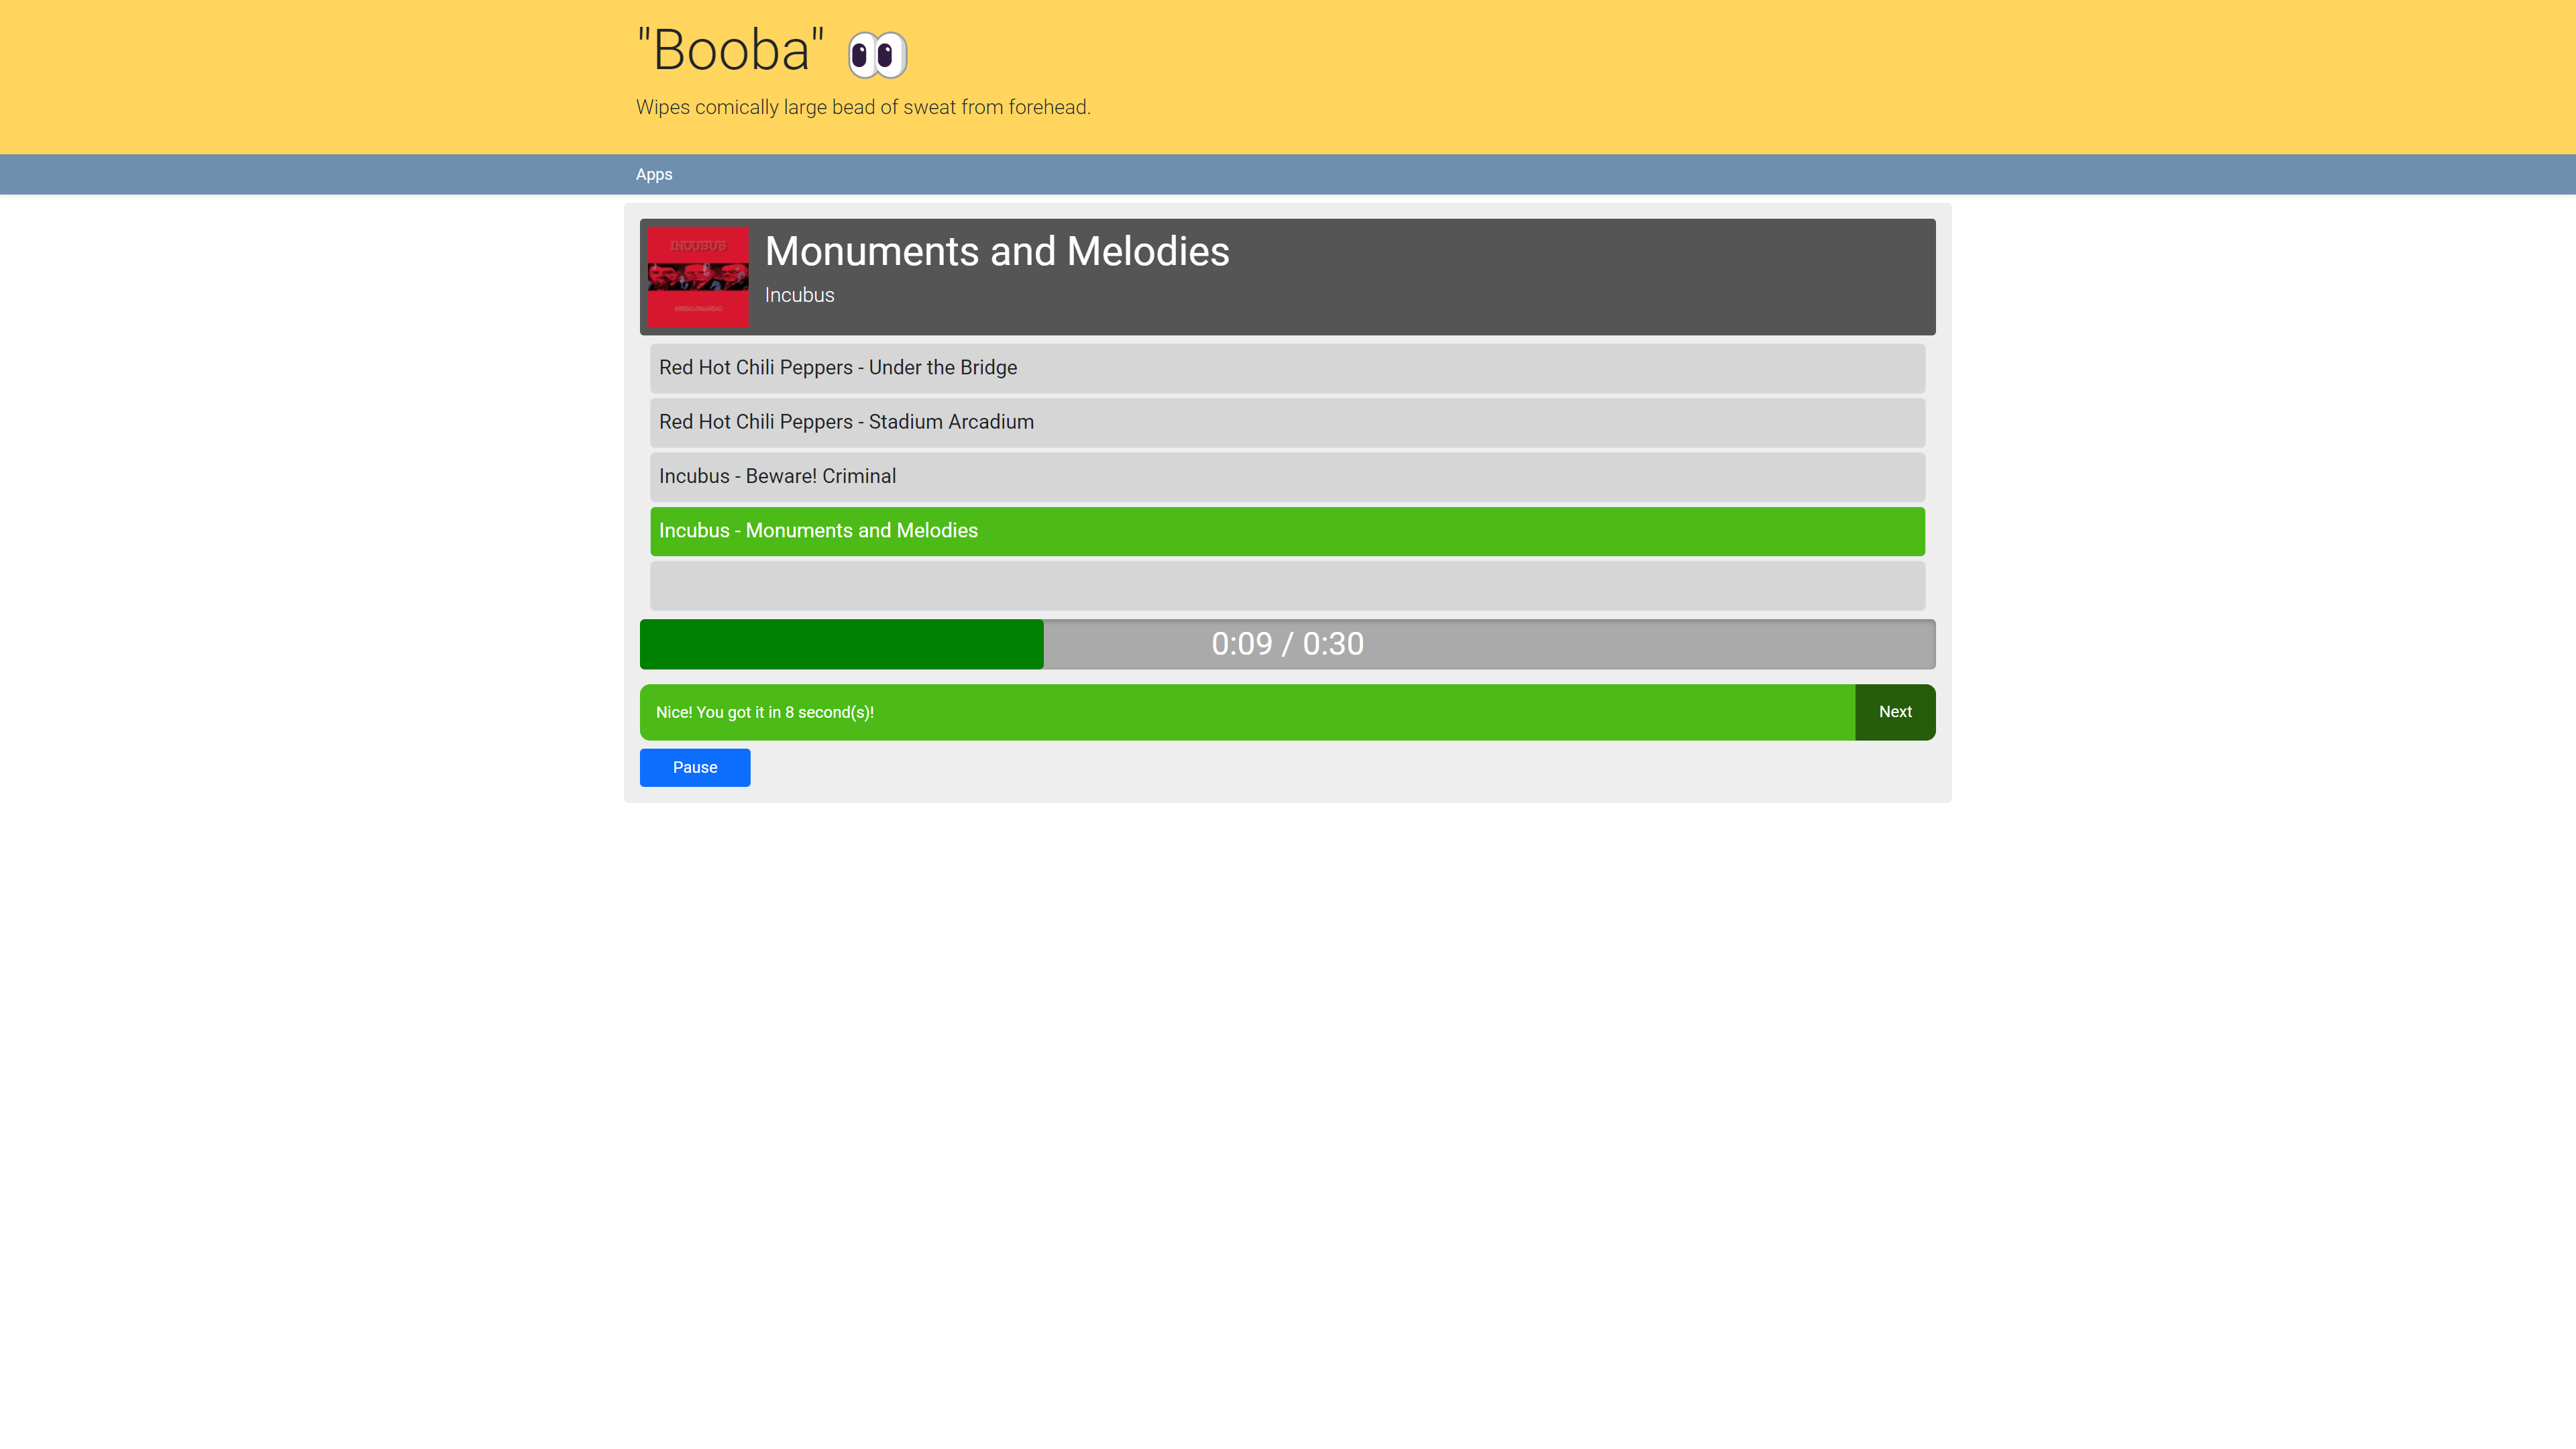
Task: Click the red Incubus album cover thumbnail
Action: pyautogui.click(x=697, y=277)
